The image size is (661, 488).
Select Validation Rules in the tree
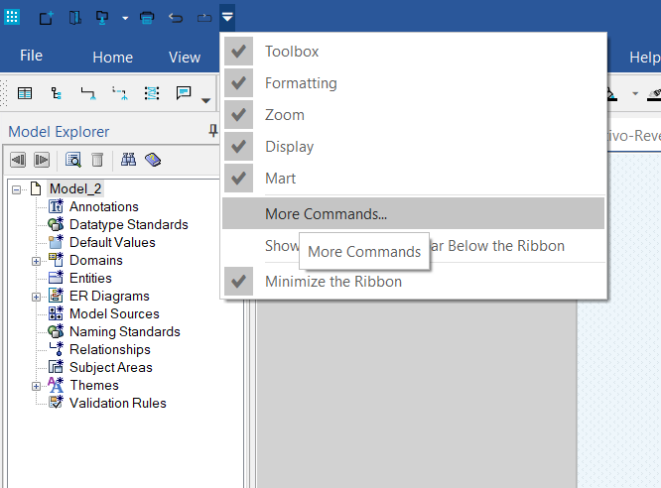(117, 404)
